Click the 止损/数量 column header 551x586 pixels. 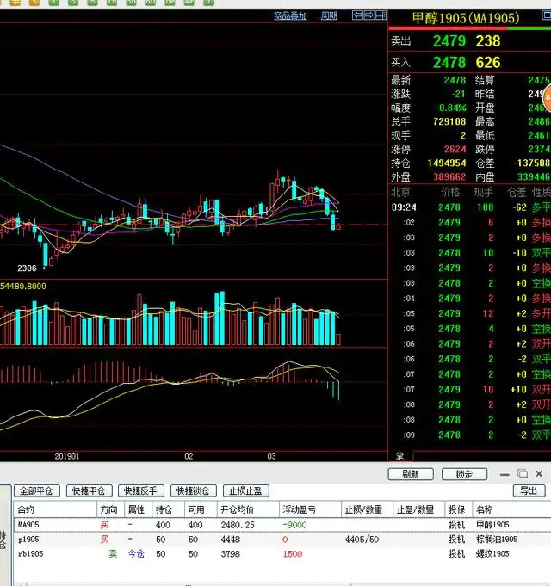point(367,509)
